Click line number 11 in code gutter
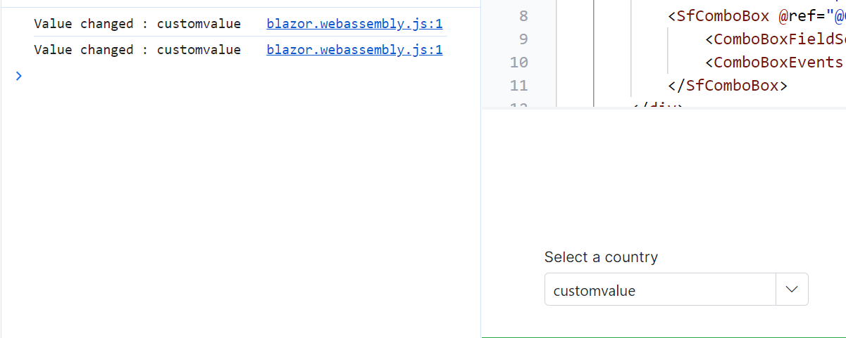The height and width of the screenshot is (338, 846). (x=518, y=86)
